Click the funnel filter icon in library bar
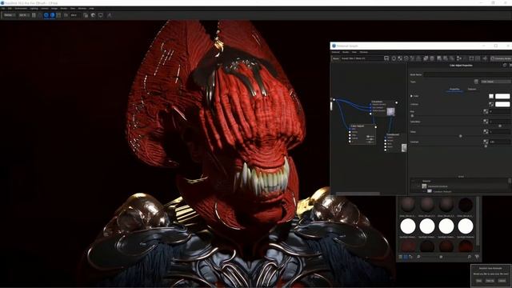The height and width of the screenshot is (288, 512). coord(477,258)
